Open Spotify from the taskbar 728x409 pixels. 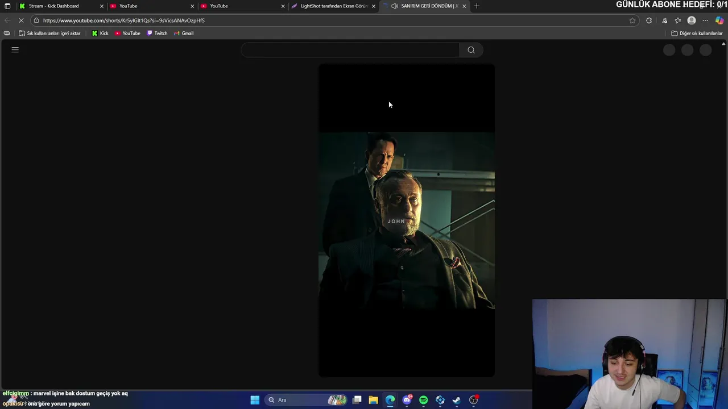pyautogui.click(x=423, y=400)
